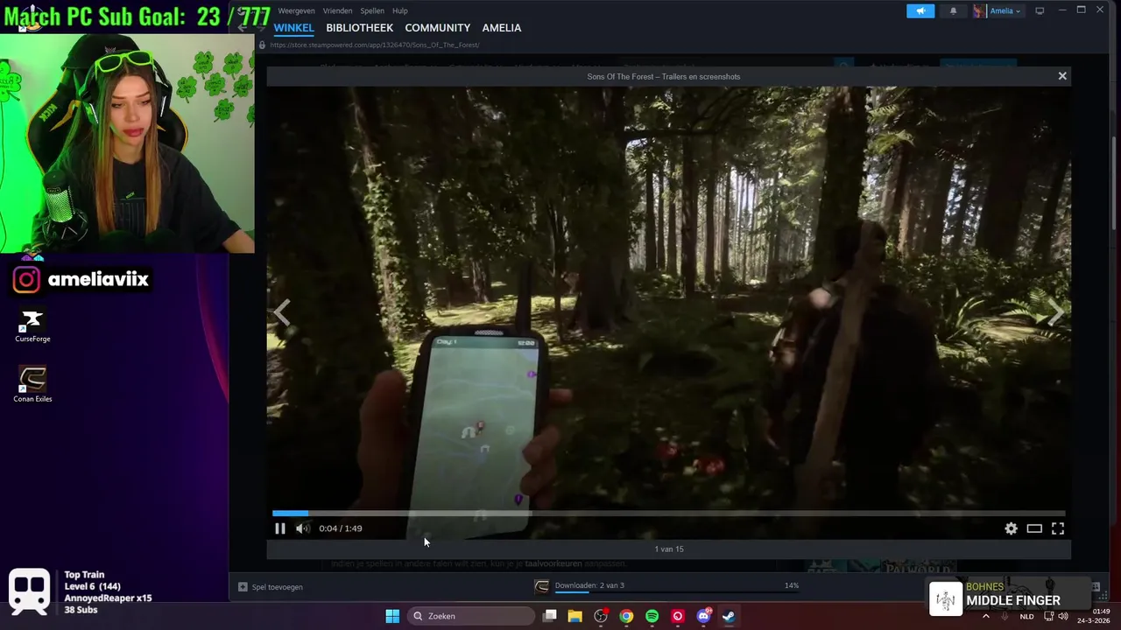The height and width of the screenshot is (630, 1121).
Task: Open the Steam taskbar icon
Action: point(729,616)
